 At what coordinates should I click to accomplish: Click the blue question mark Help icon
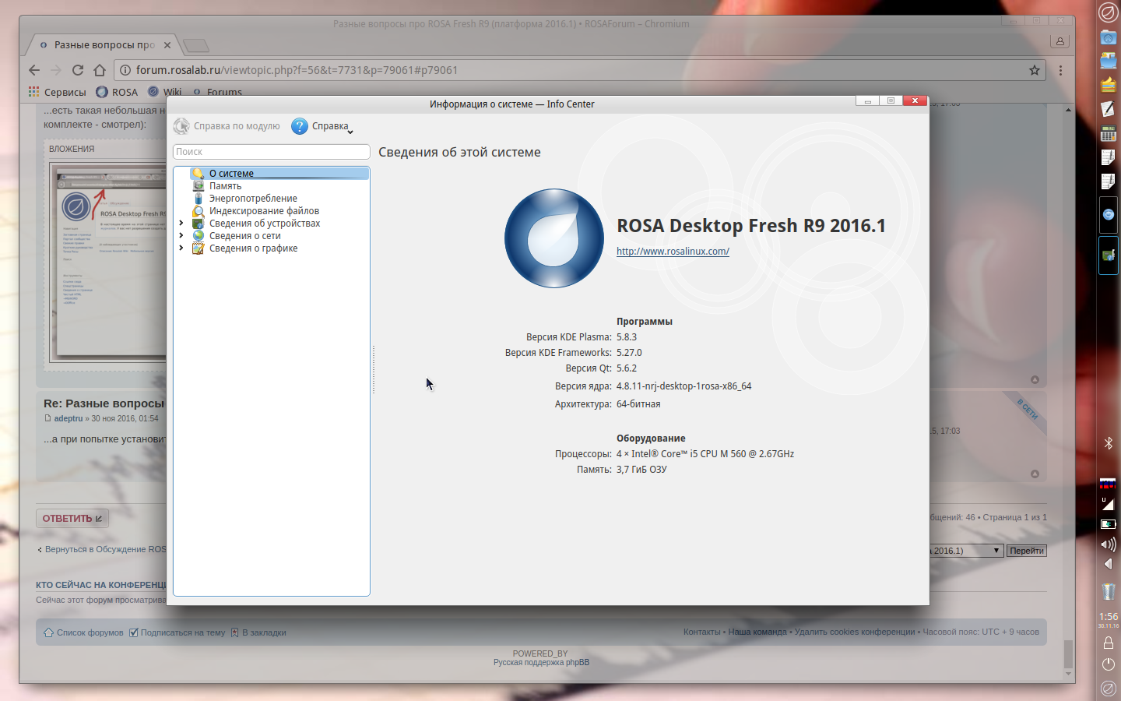pos(300,126)
